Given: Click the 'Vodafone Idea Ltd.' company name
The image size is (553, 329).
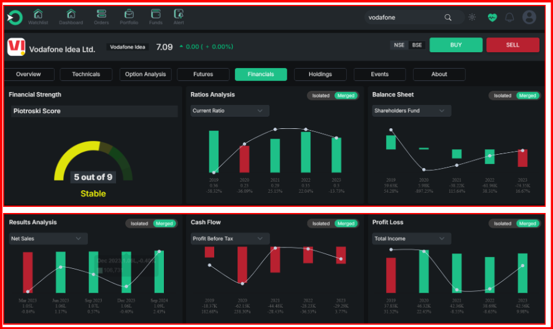Looking at the screenshot, I should pyautogui.click(x=63, y=49).
